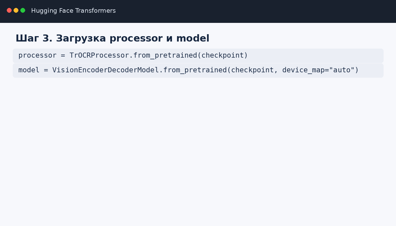Click the 'processor' variable in first code line
This screenshot has height=226, width=396.
click(x=37, y=55)
